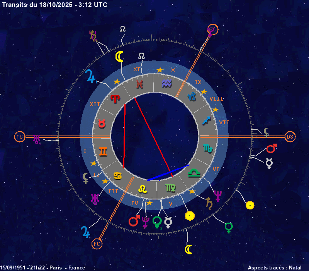The image size is (309, 271).
Task: Click the Uranus glyph beside the AS marker
Action: click(37, 139)
